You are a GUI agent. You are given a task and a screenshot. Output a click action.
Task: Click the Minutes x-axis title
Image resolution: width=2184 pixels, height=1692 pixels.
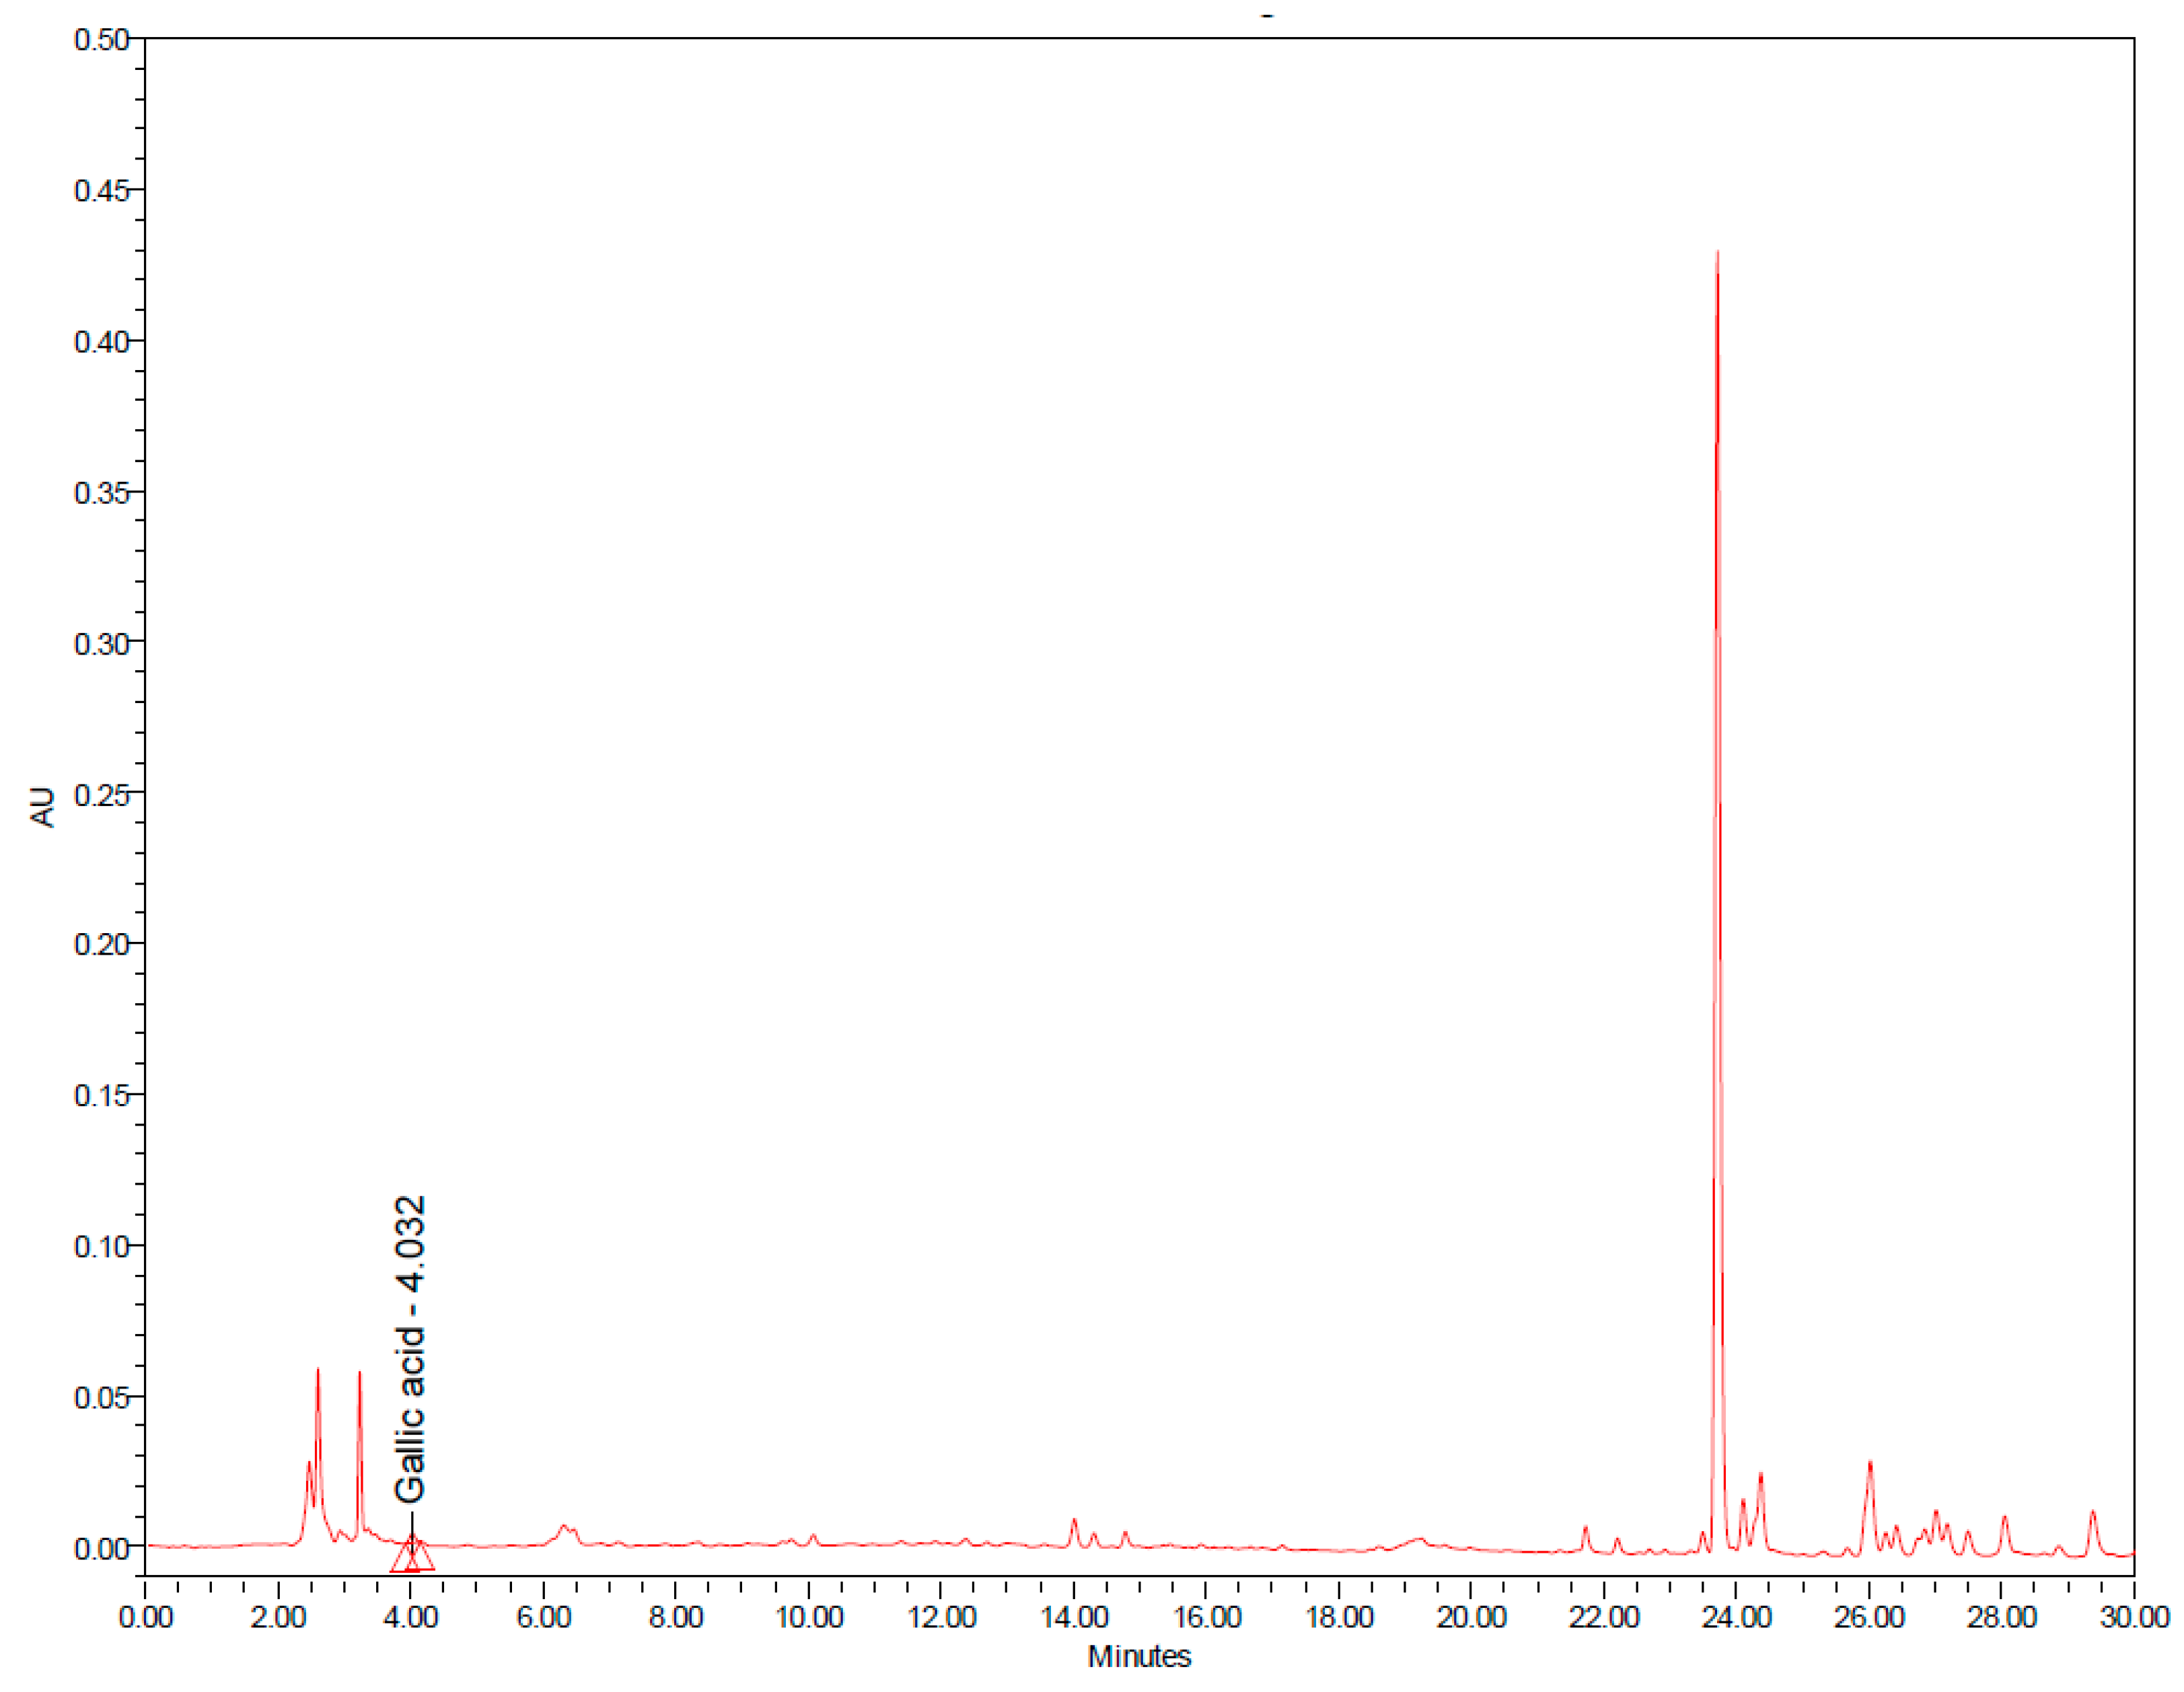pos(1139,1657)
